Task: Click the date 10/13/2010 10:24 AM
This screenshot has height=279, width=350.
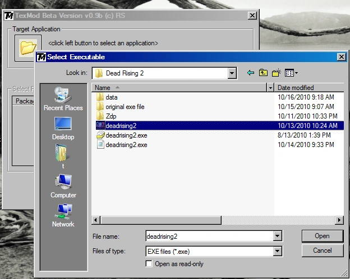Action: pos(307,125)
